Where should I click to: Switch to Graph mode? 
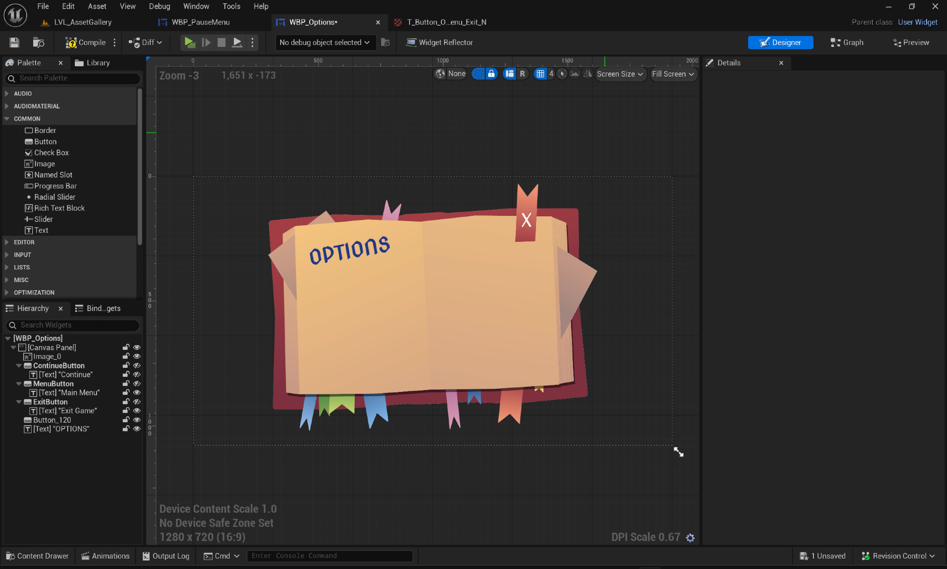pos(847,43)
